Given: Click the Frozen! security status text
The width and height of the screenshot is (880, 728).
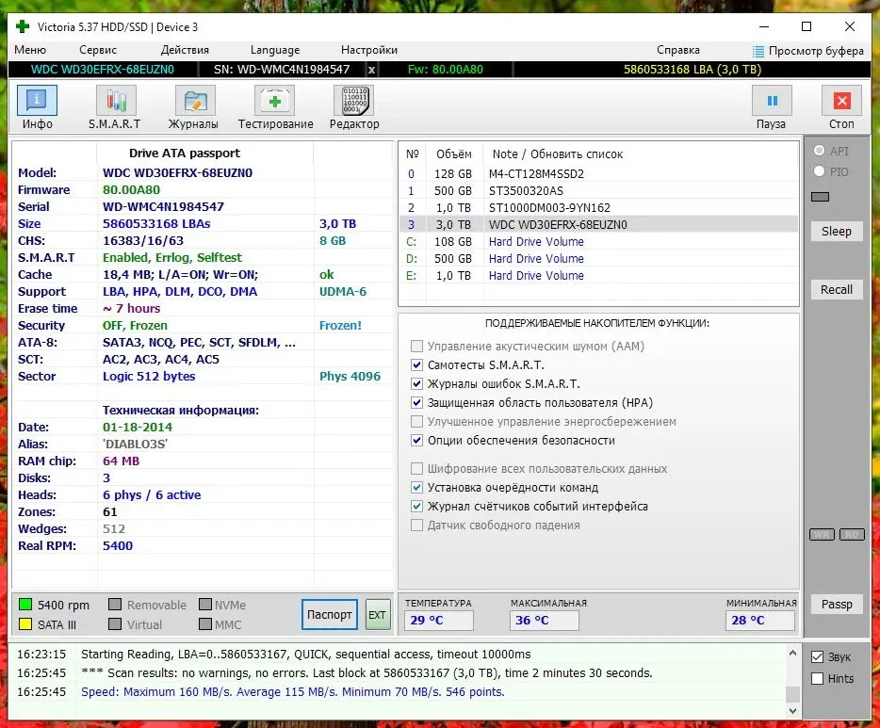Looking at the screenshot, I should 340,325.
